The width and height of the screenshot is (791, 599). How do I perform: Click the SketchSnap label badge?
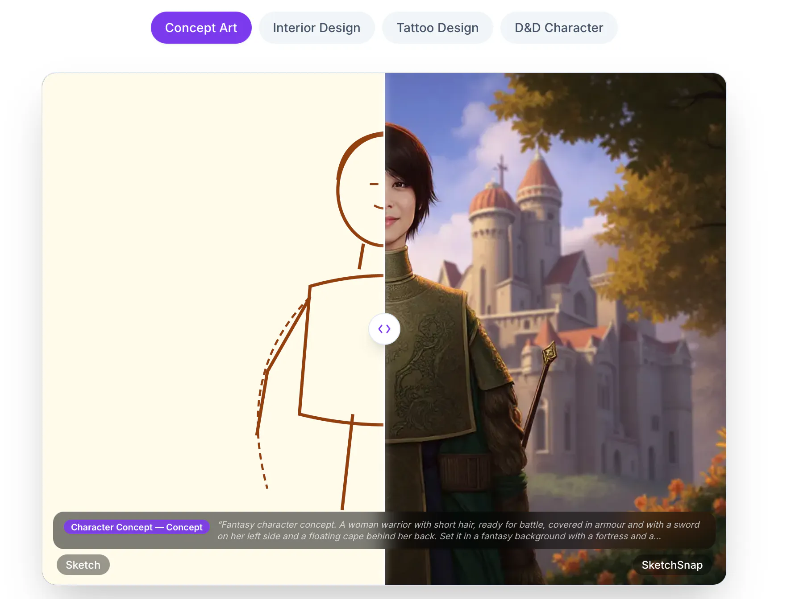[672, 565]
